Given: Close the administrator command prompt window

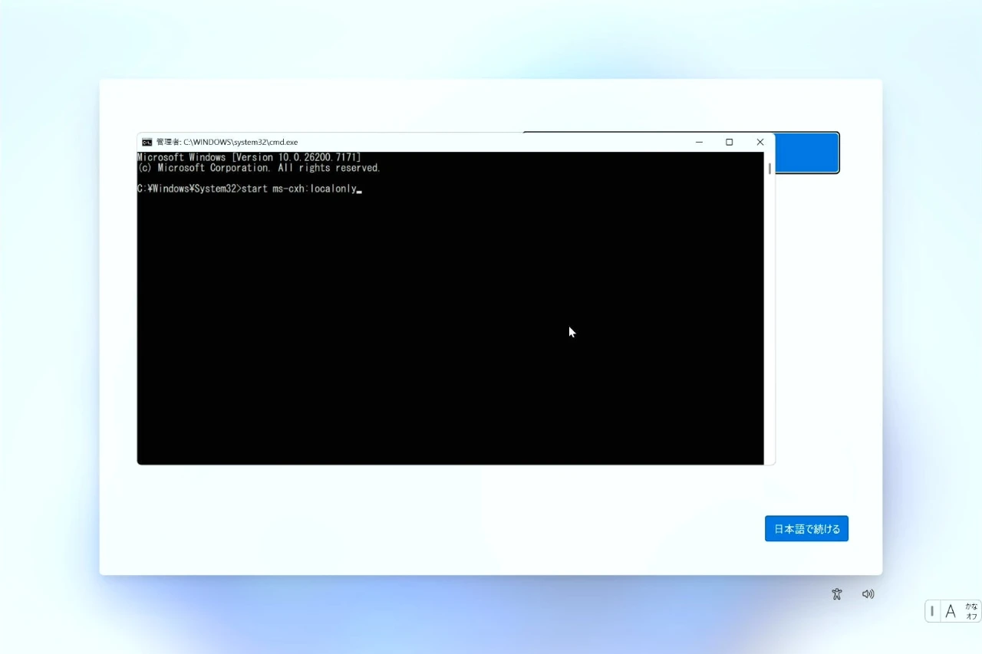Looking at the screenshot, I should [760, 142].
